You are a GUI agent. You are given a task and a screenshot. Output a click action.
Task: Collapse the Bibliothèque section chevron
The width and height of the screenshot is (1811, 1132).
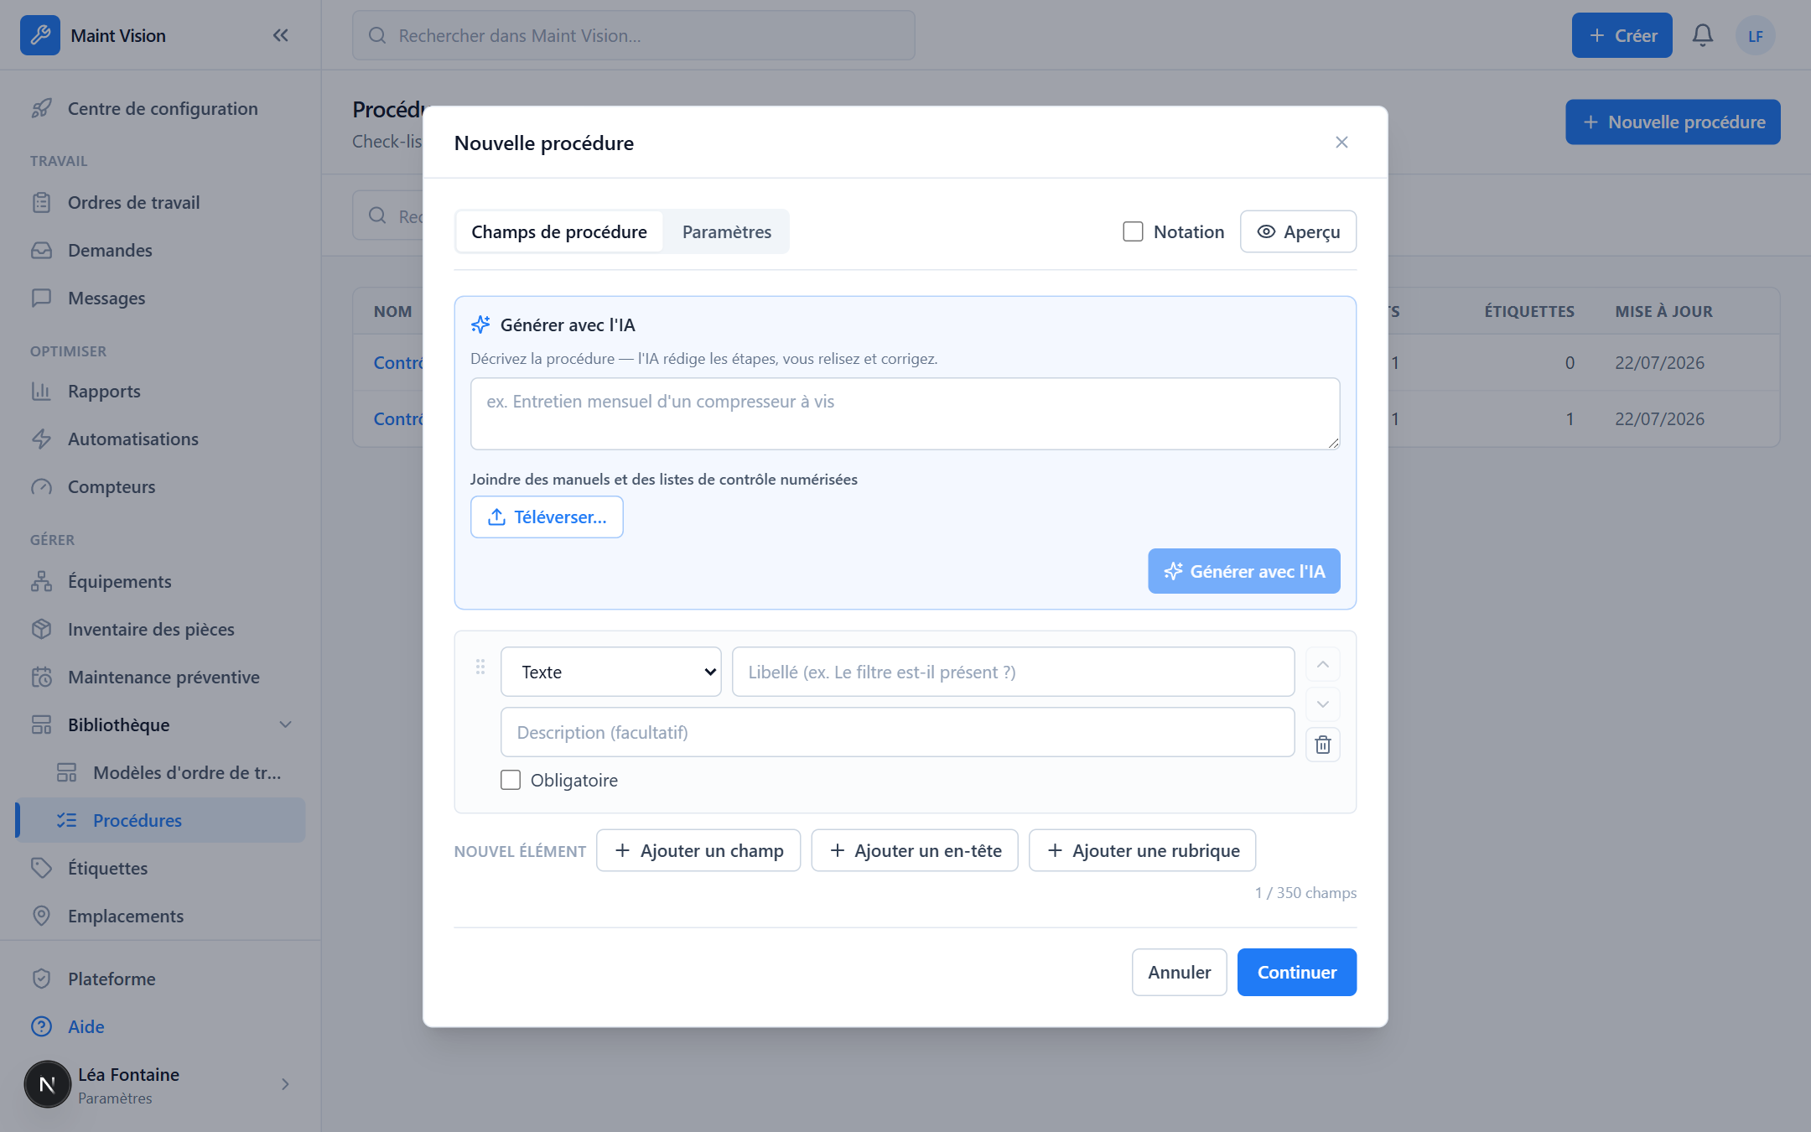coord(285,724)
